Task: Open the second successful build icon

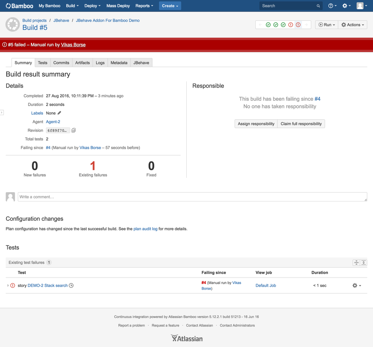Action: (276, 25)
